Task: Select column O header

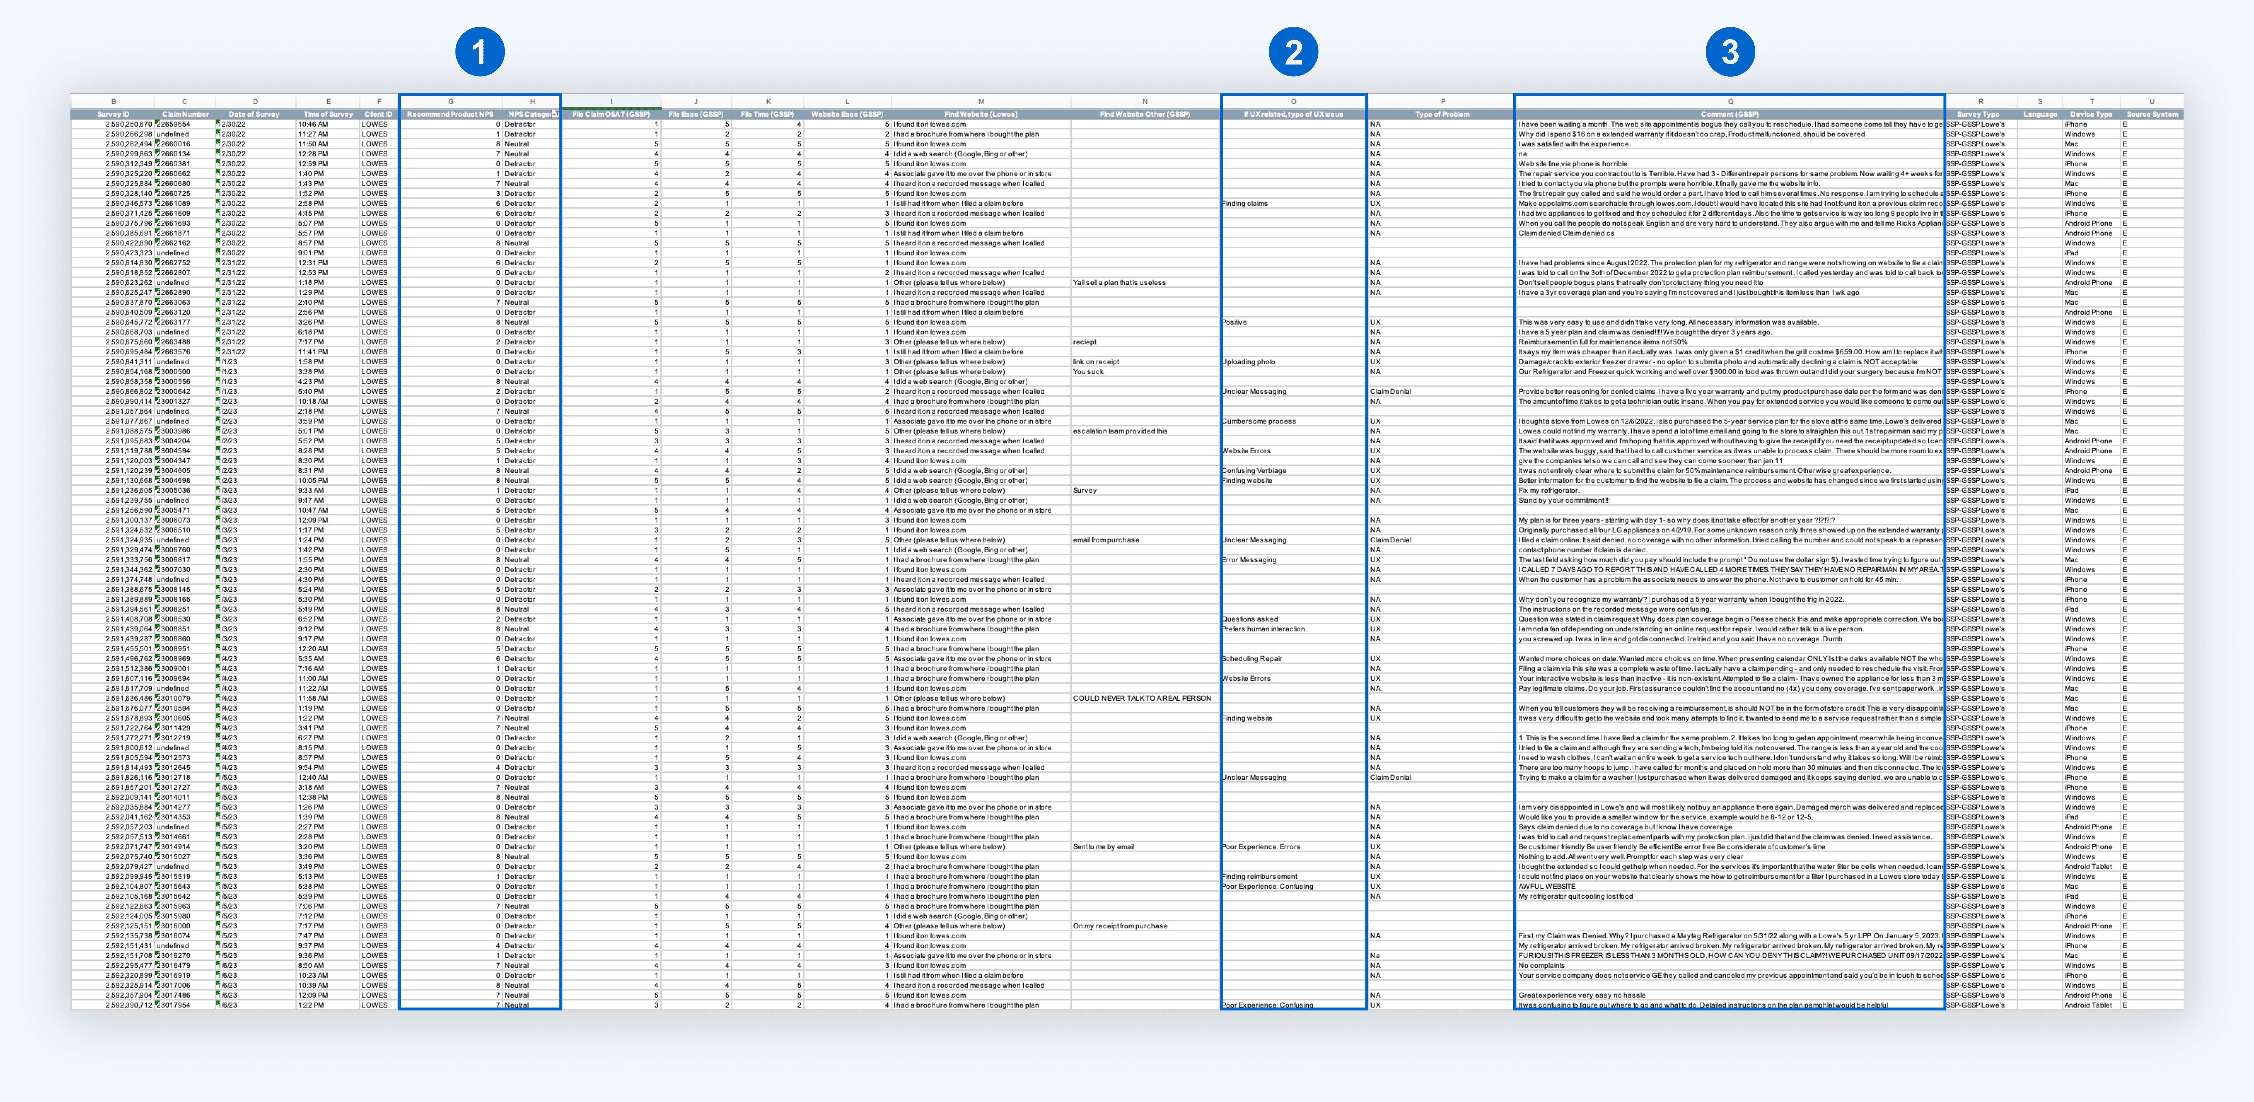Action: (x=1293, y=102)
